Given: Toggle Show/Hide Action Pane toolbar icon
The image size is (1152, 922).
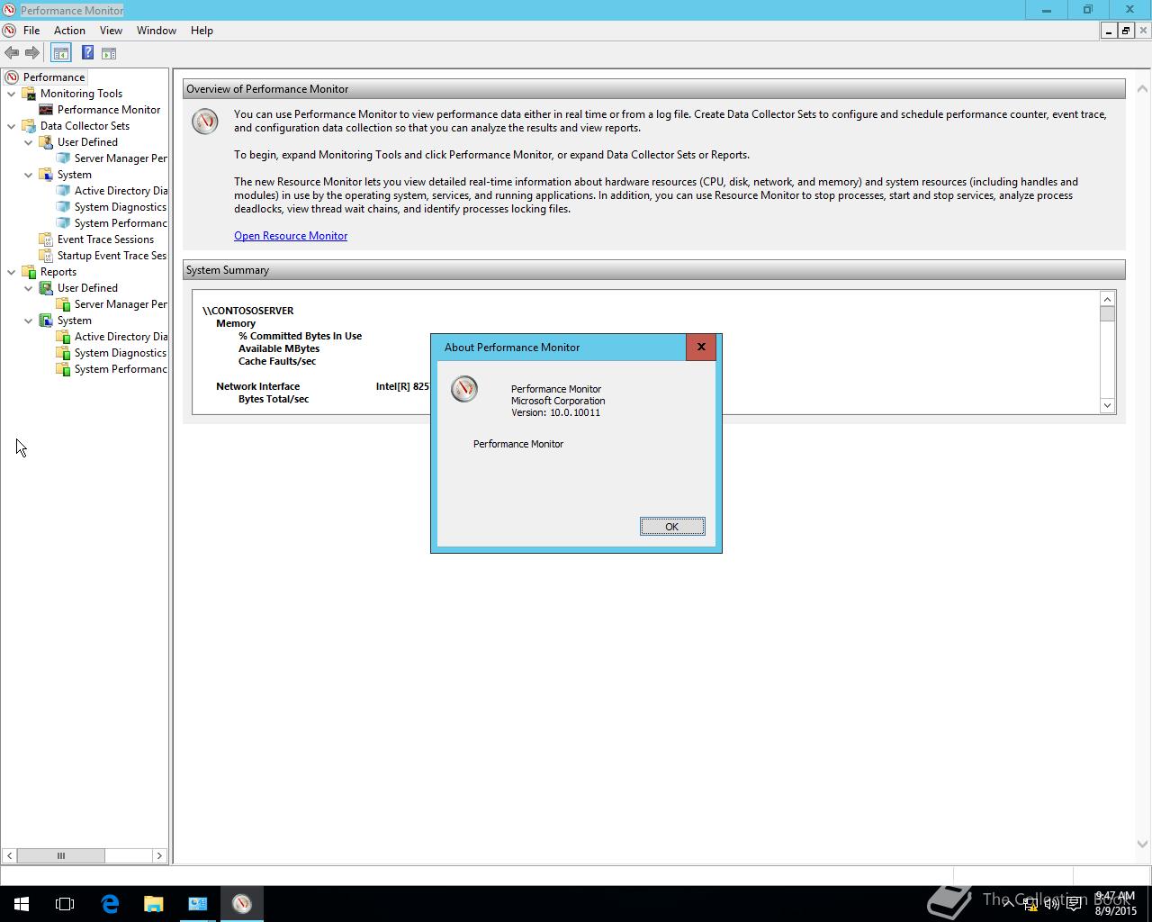Looking at the screenshot, I should click(x=109, y=53).
